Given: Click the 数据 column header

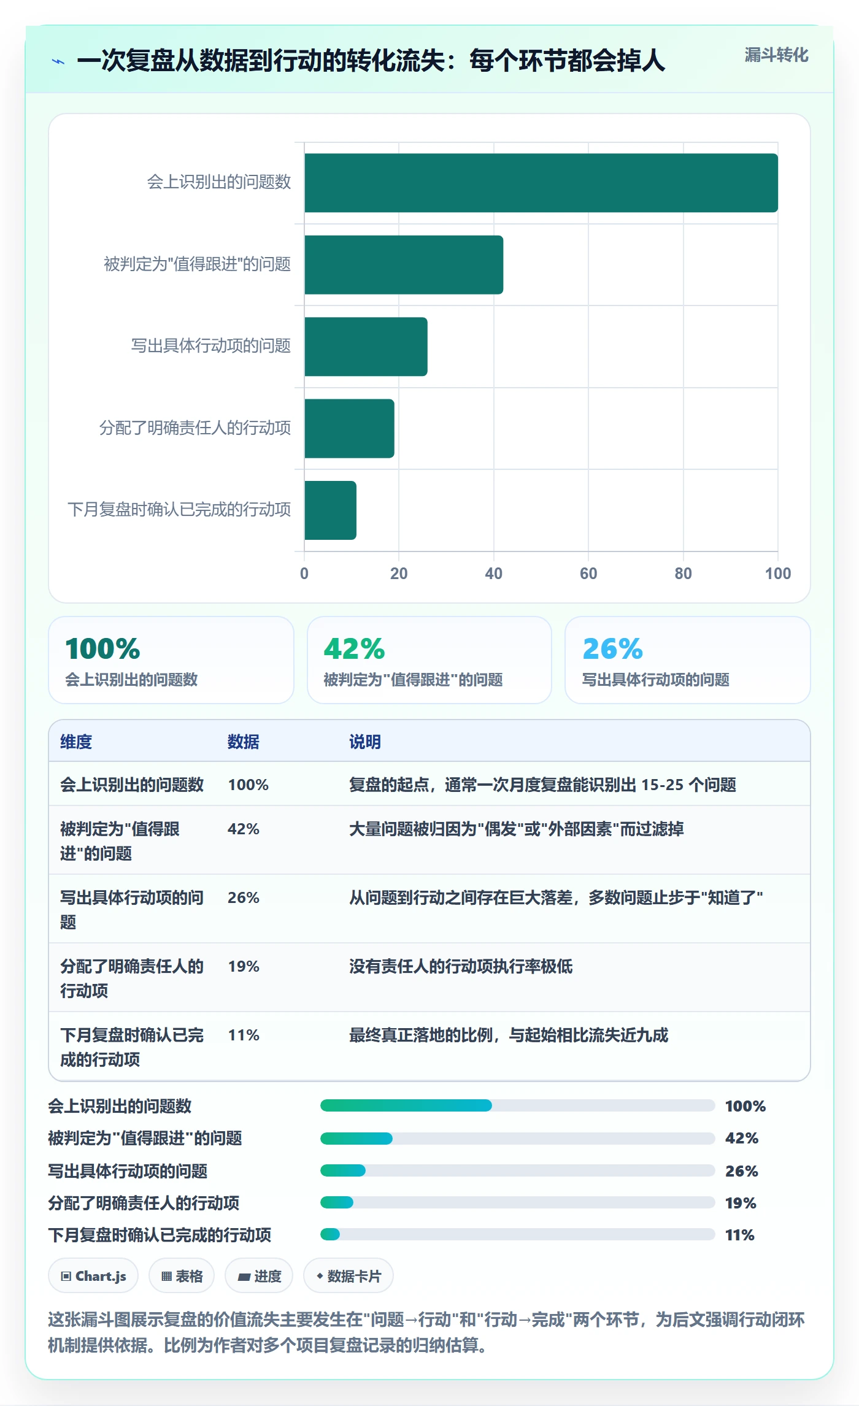Looking at the screenshot, I should 244,742.
